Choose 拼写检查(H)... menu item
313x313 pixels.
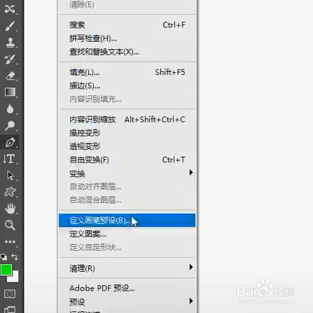pyautogui.click(x=127, y=38)
